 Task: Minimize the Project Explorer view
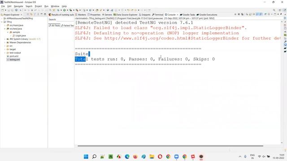click(x=42, y=14)
